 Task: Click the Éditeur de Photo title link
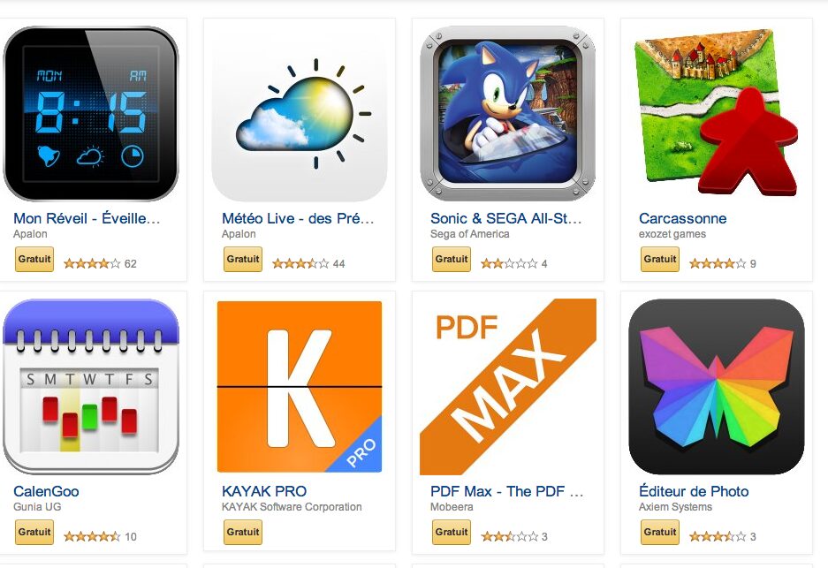tap(694, 491)
